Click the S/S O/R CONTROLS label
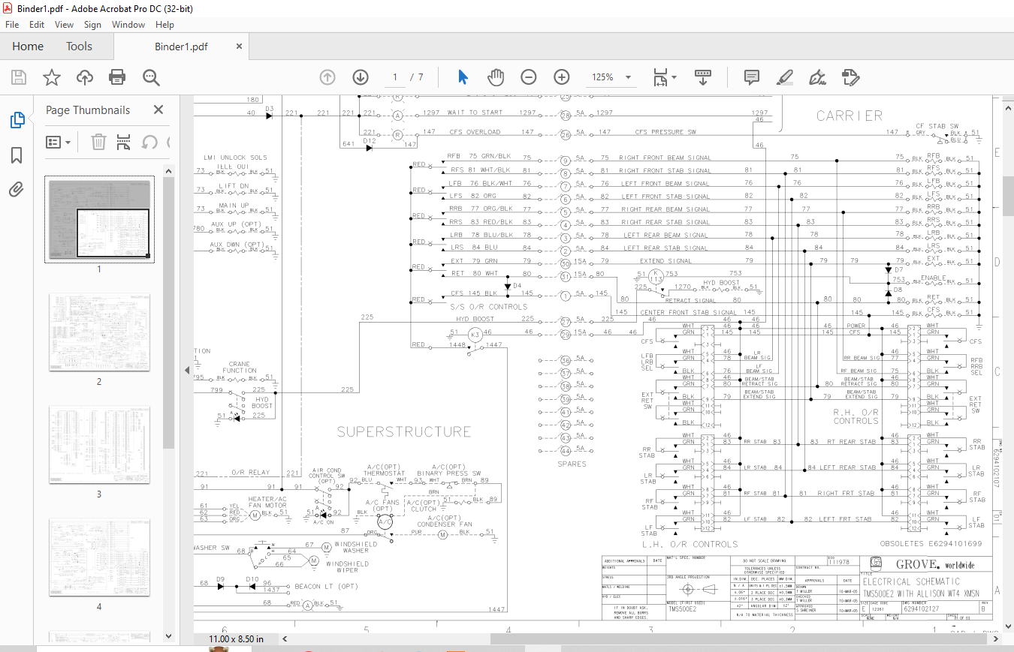The image size is (1014, 652). pos(488,307)
